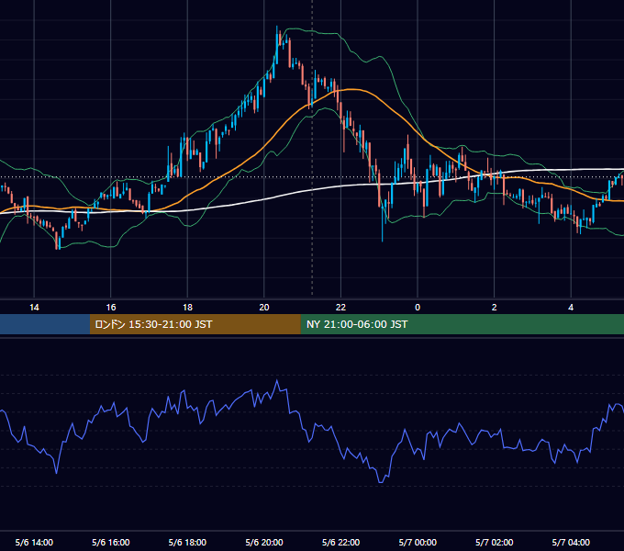Select the blue oscillator line's lowest trough

[381, 482]
